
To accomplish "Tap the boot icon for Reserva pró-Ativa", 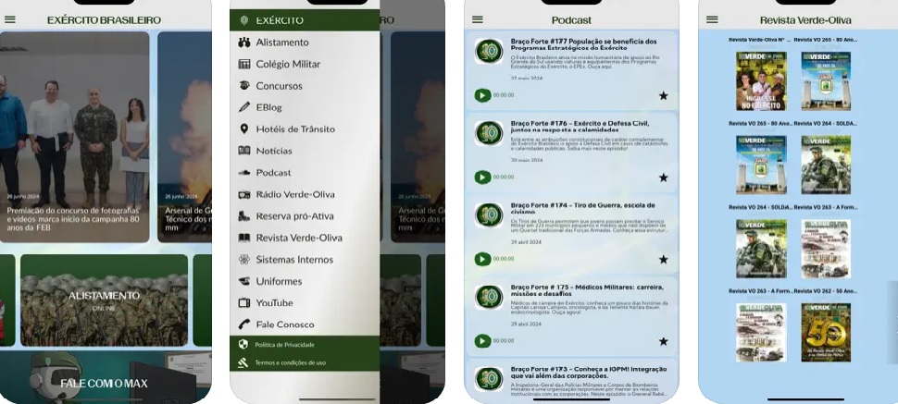I will click(244, 216).
